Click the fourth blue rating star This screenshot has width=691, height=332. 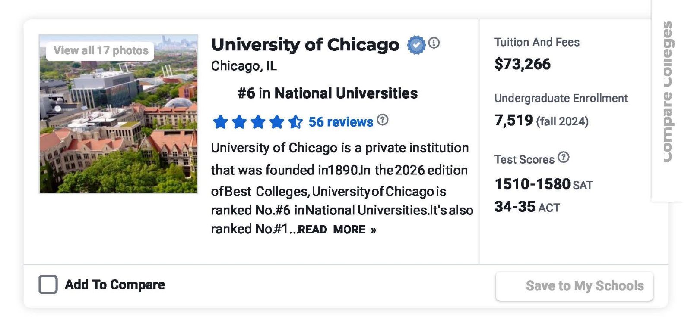point(277,122)
